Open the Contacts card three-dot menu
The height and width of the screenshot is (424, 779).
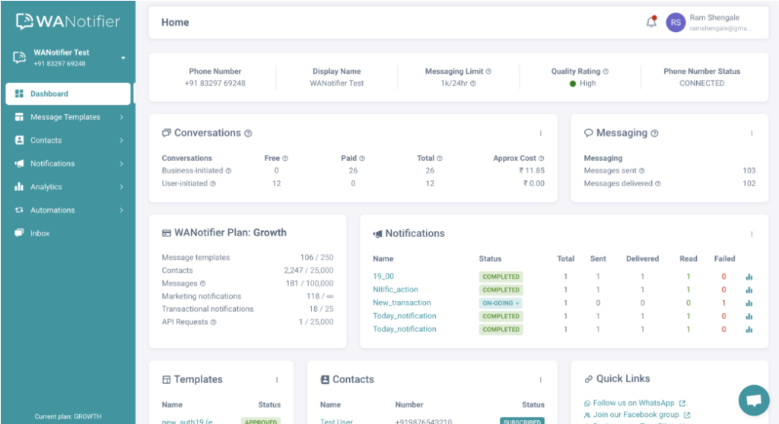pyautogui.click(x=541, y=380)
